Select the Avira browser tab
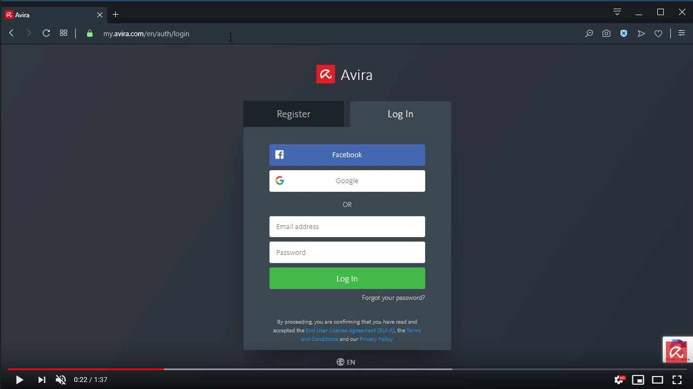This screenshot has height=389, width=693. coord(54,15)
